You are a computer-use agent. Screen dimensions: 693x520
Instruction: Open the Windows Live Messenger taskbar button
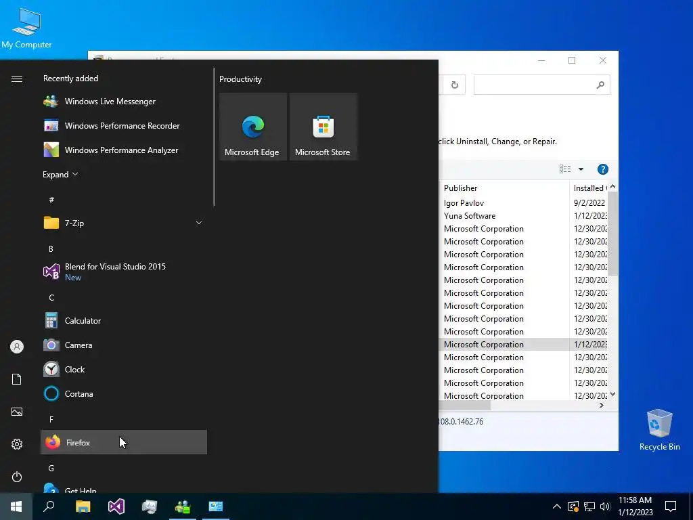183,506
